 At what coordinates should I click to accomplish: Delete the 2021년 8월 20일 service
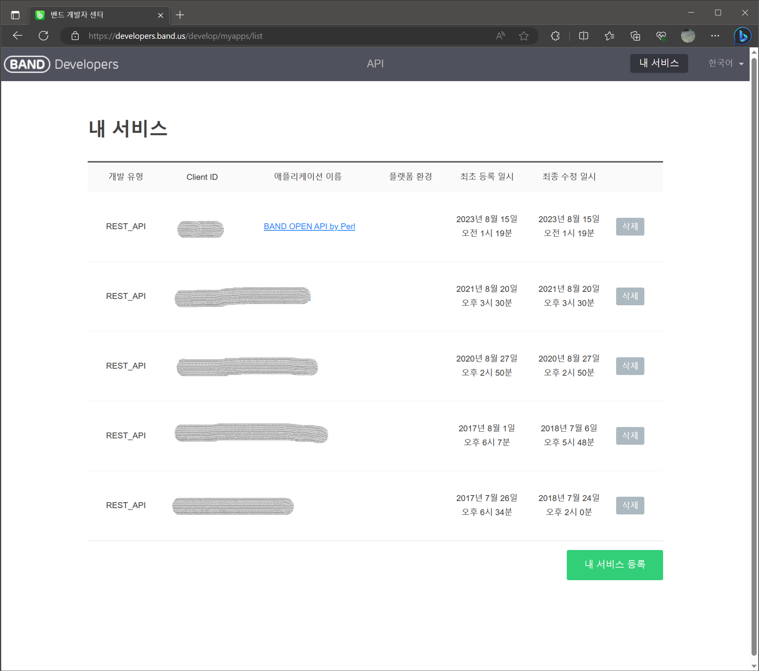tap(630, 296)
